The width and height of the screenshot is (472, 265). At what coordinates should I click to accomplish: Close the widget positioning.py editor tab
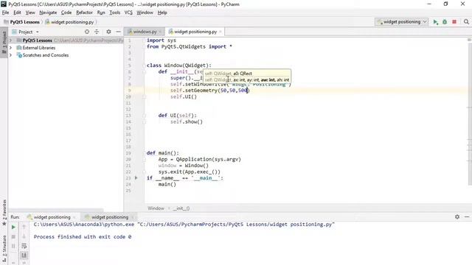(221, 32)
